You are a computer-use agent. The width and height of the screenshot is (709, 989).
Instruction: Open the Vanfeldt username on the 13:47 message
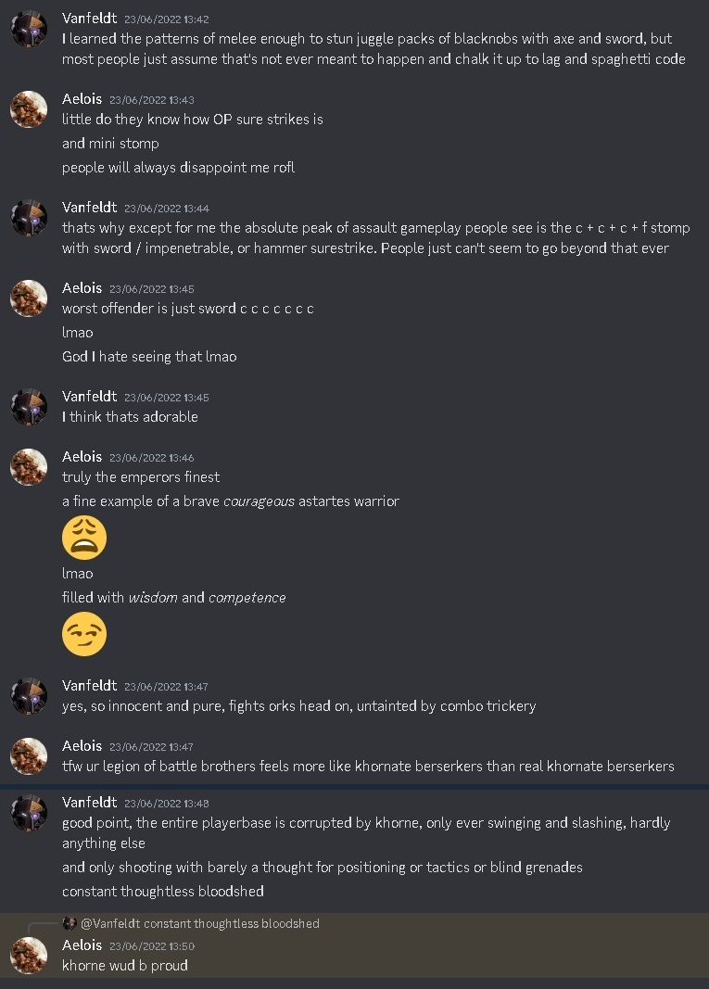coord(89,686)
